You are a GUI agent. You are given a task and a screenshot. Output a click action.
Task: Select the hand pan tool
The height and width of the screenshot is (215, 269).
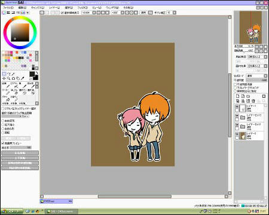click(x=18, y=78)
